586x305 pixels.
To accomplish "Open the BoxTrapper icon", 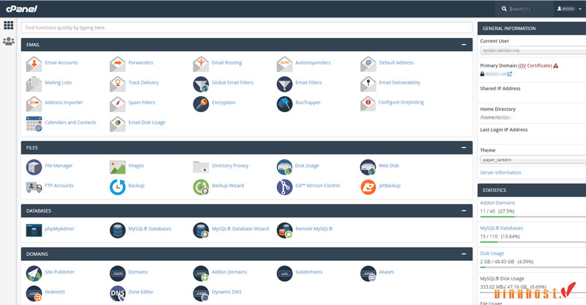I will pos(285,103).
